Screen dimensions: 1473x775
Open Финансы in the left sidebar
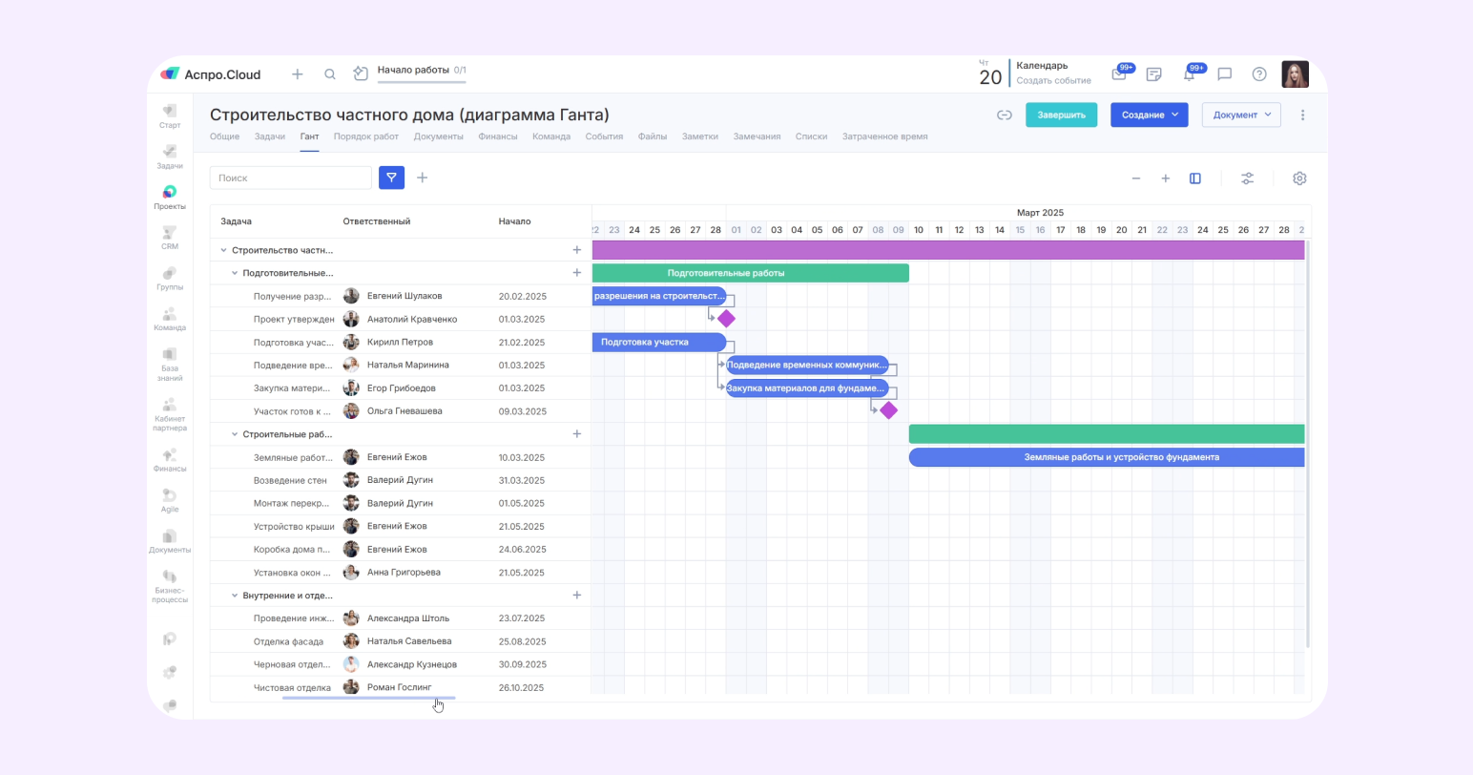(x=170, y=460)
